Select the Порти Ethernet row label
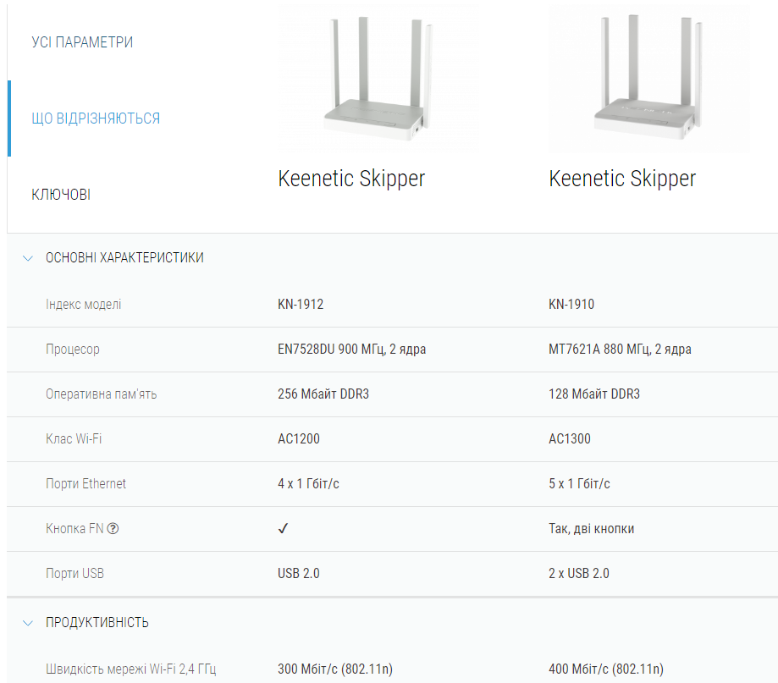Screen dimensions: 778x683 [86, 484]
